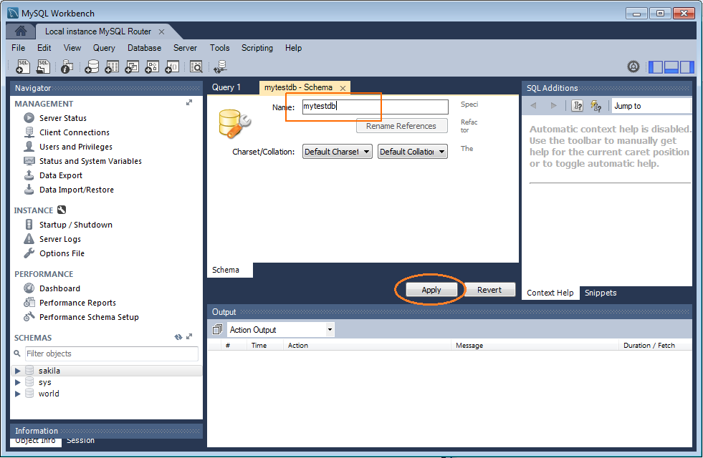Open Options File
The image size is (703, 458).
tap(62, 253)
